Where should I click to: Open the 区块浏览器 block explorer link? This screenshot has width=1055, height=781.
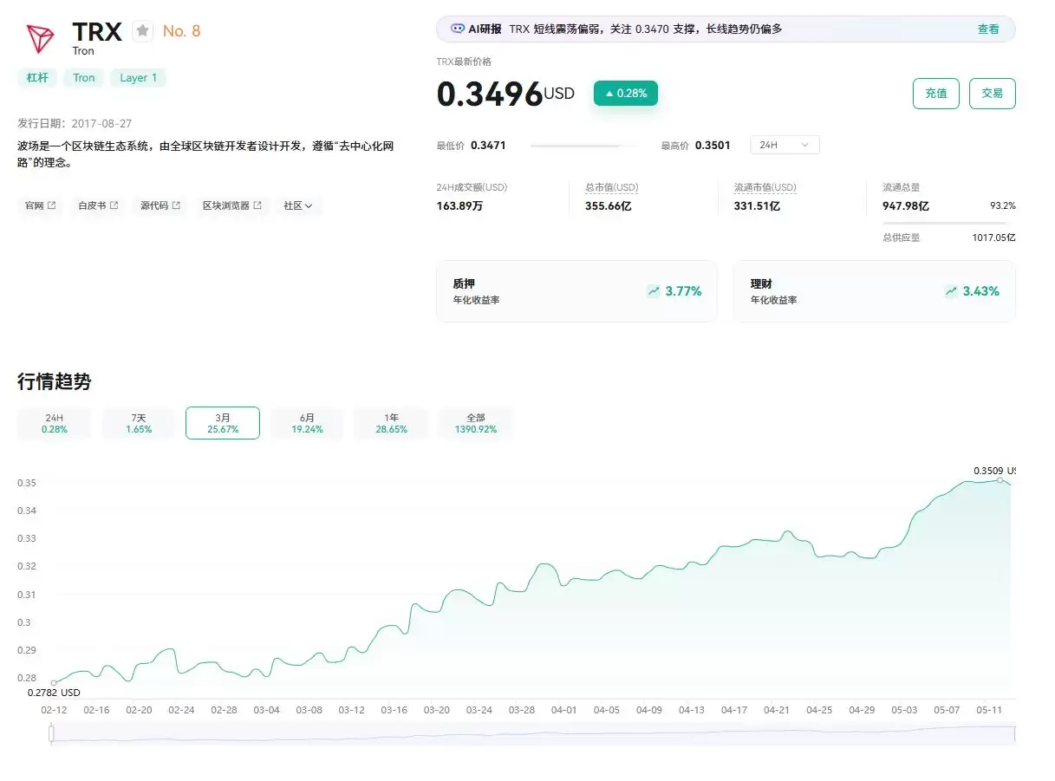(x=232, y=205)
